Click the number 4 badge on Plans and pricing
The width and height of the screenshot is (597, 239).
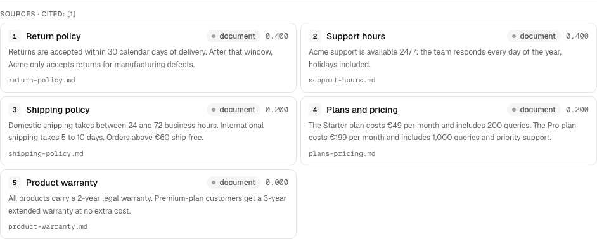pos(315,110)
